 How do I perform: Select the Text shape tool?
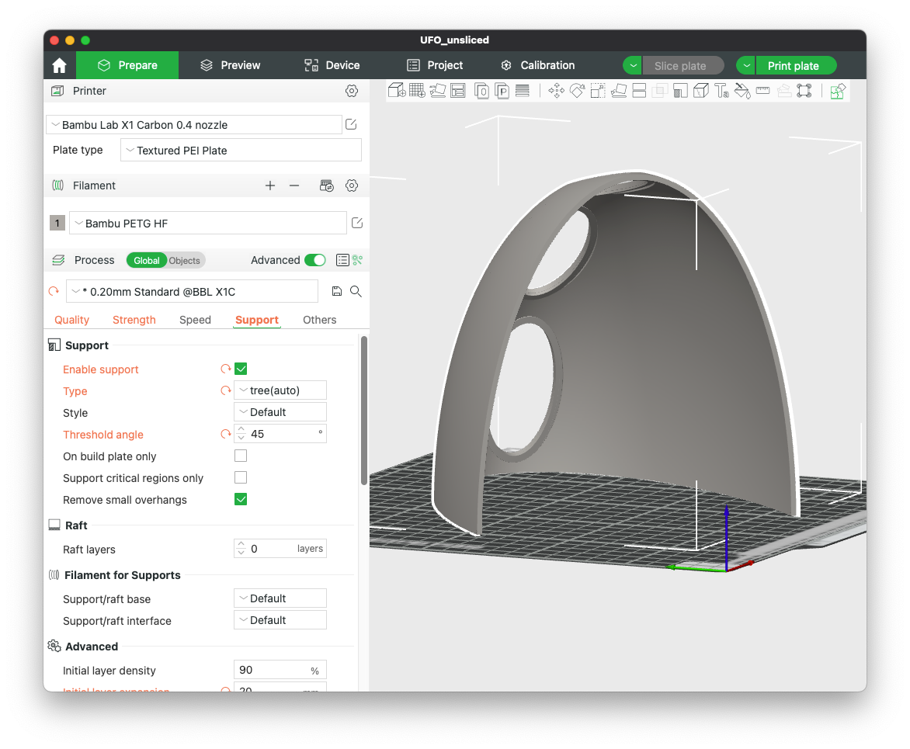click(x=721, y=91)
